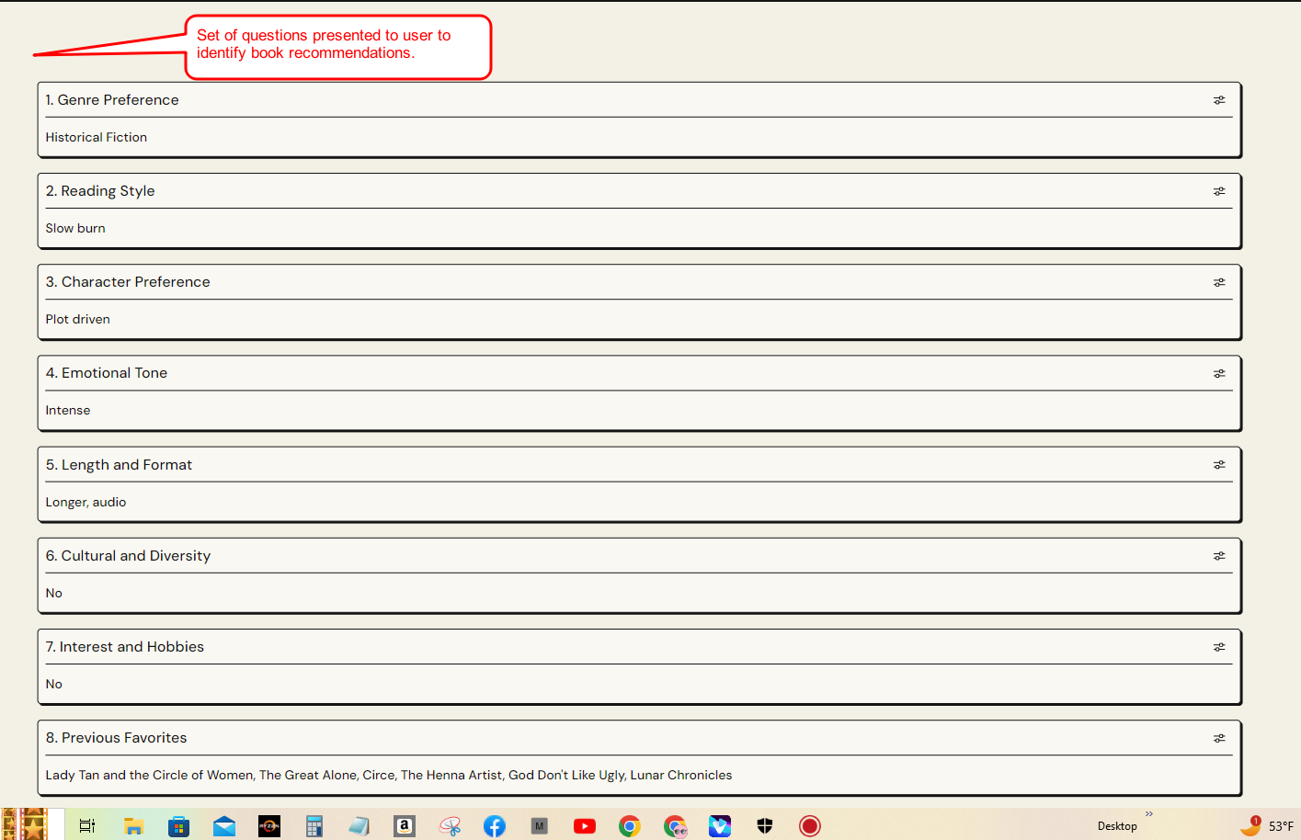
Task: Open the AMD Ryzen taskbar icon
Action: (269, 826)
